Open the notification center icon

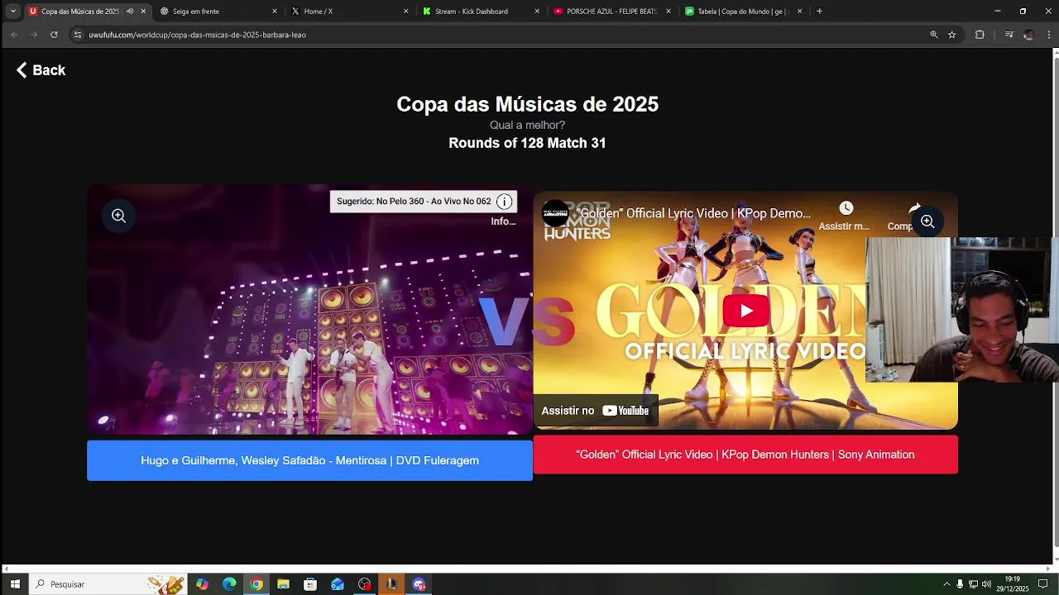(x=1043, y=584)
